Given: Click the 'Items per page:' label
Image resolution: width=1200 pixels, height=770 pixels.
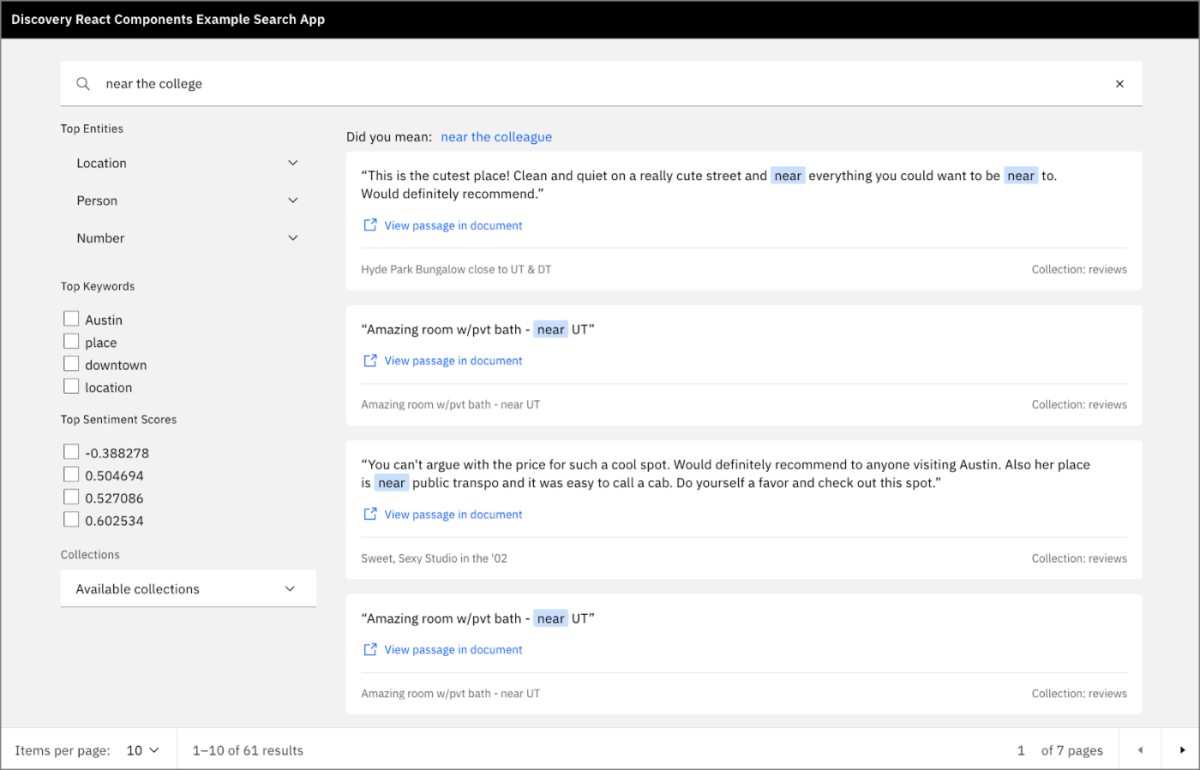Looking at the screenshot, I should coord(63,750).
